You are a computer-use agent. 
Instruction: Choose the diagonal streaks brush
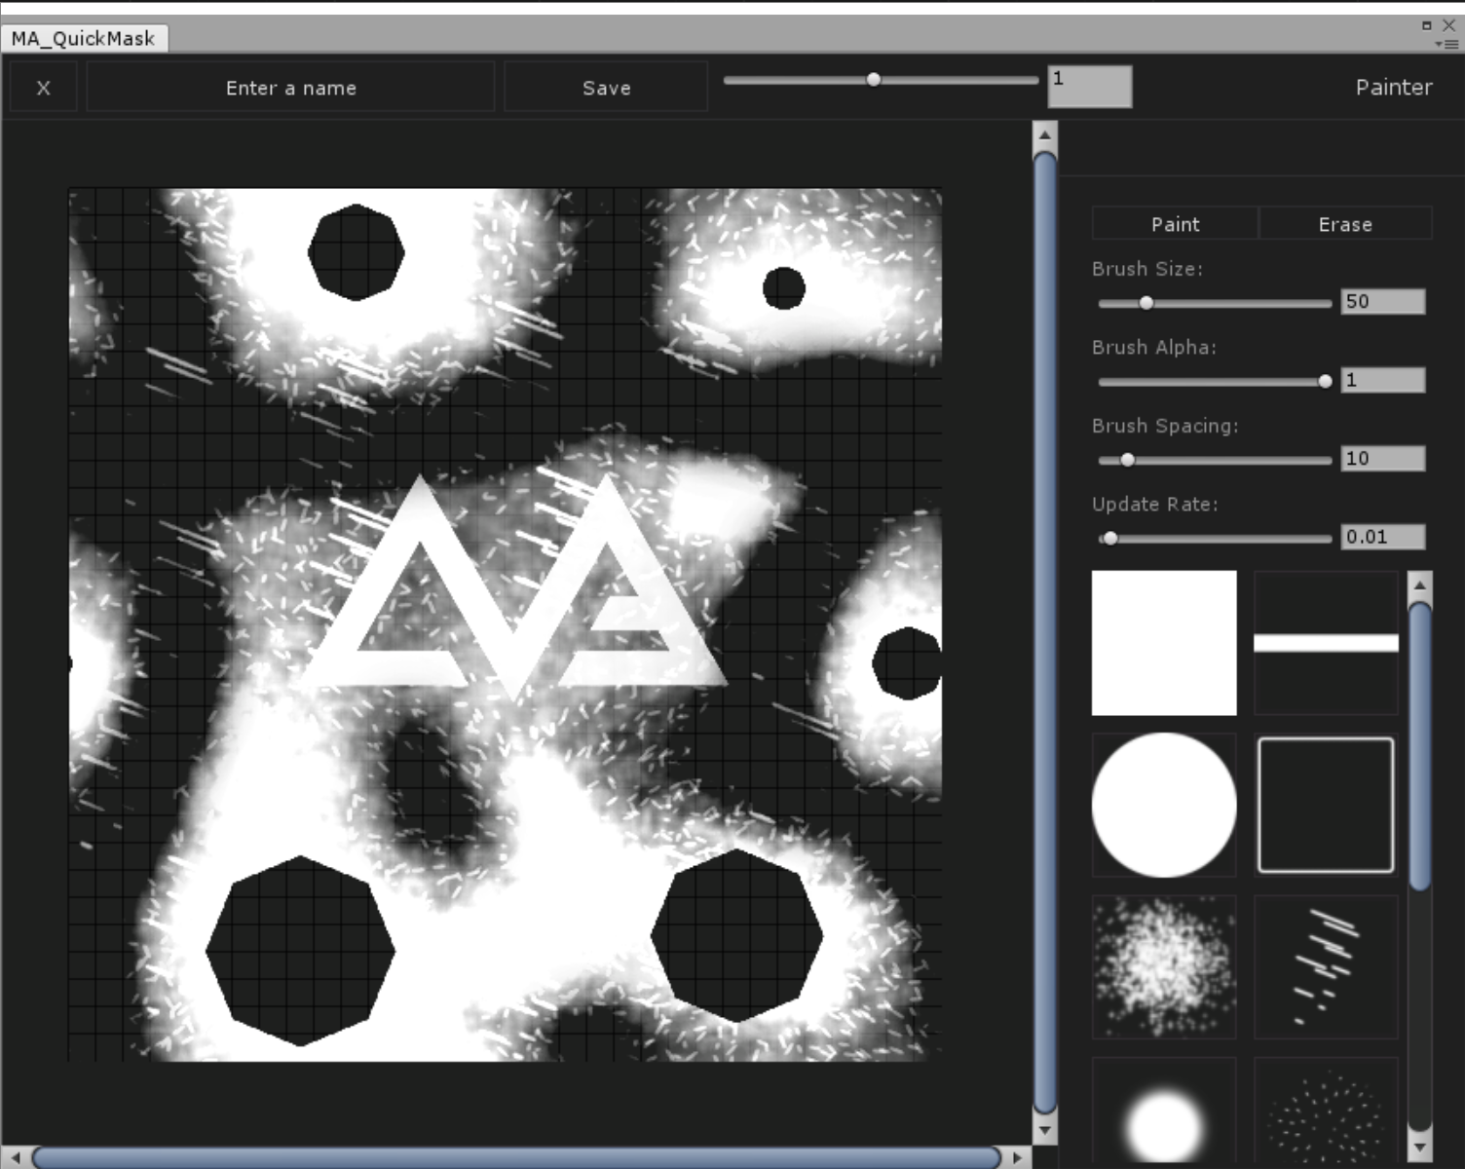tap(1326, 966)
